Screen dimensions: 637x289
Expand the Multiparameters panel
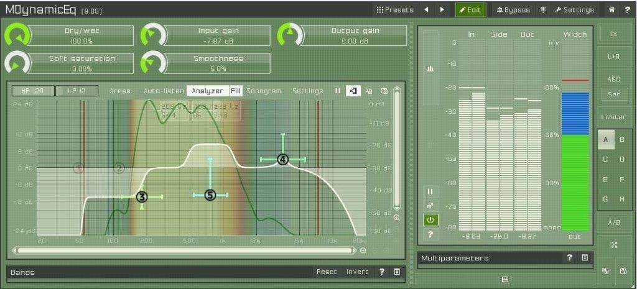(x=585, y=258)
